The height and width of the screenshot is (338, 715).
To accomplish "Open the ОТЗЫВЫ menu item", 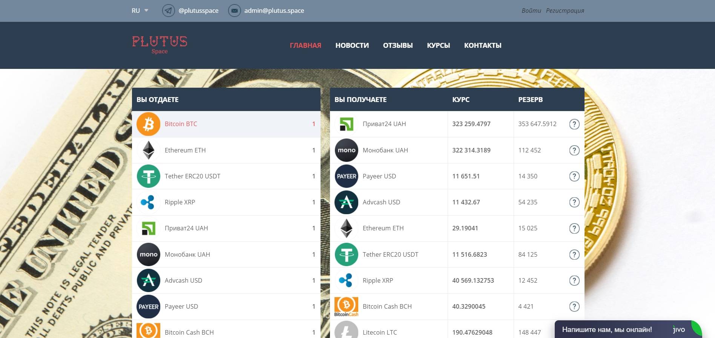I will pyautogui.click(x=398, y=45).
